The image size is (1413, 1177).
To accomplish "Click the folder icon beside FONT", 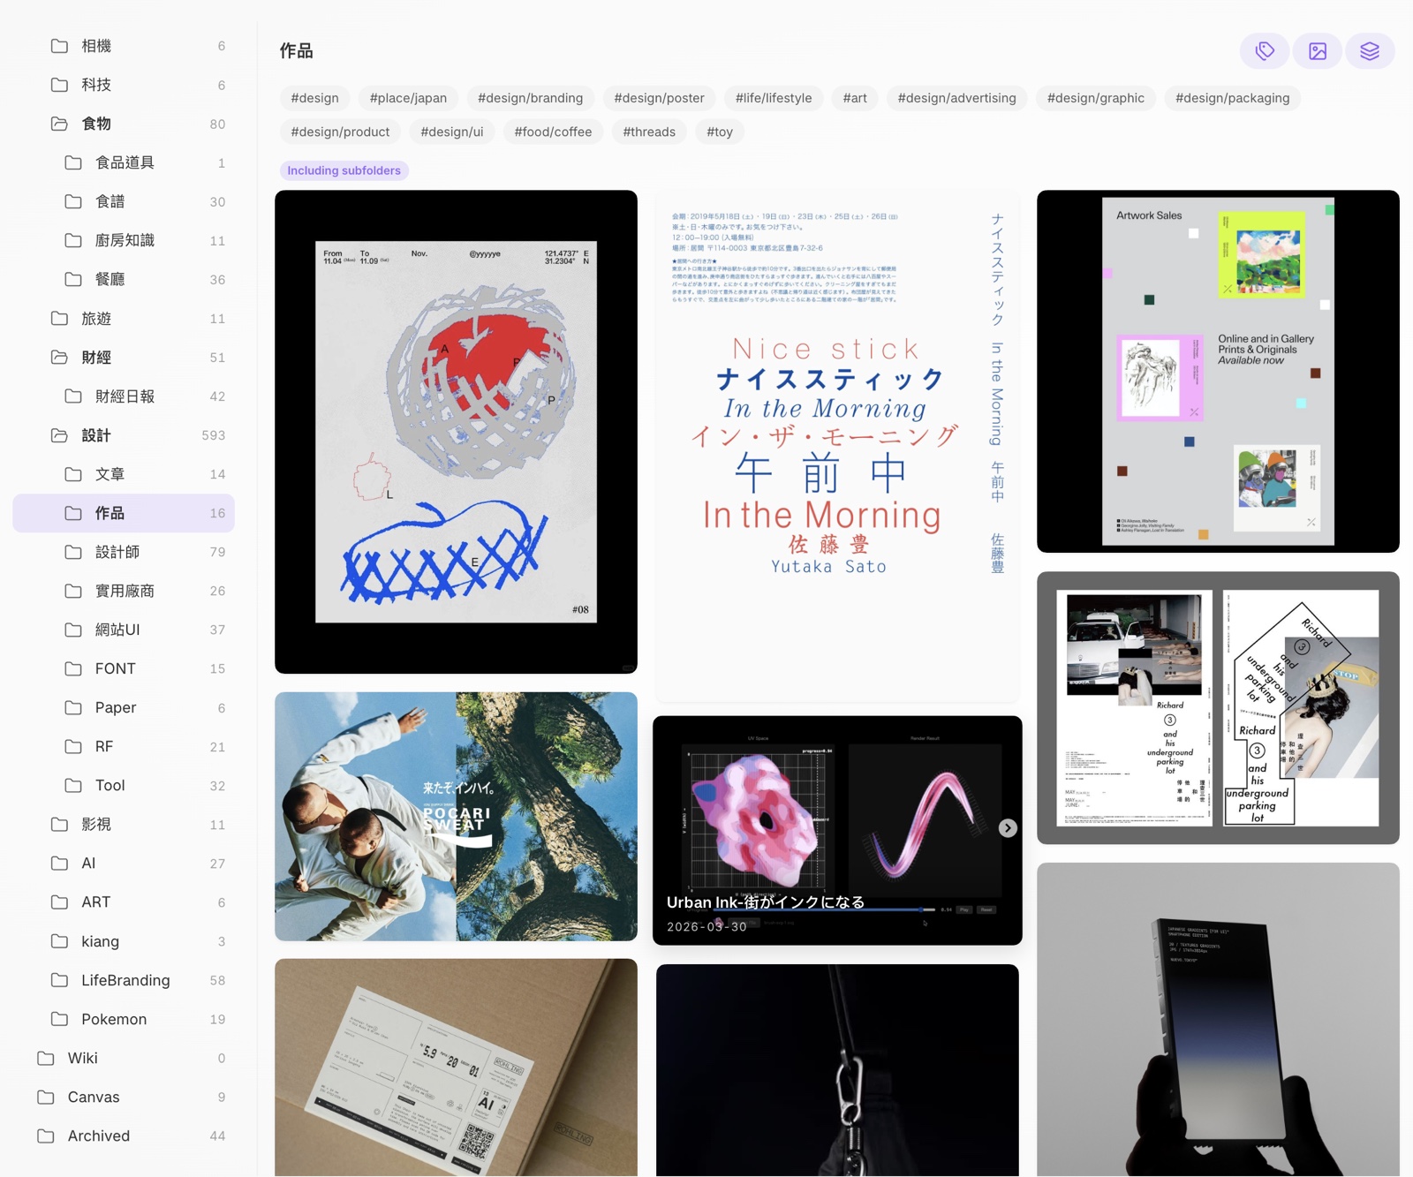I will click(73, 668).
